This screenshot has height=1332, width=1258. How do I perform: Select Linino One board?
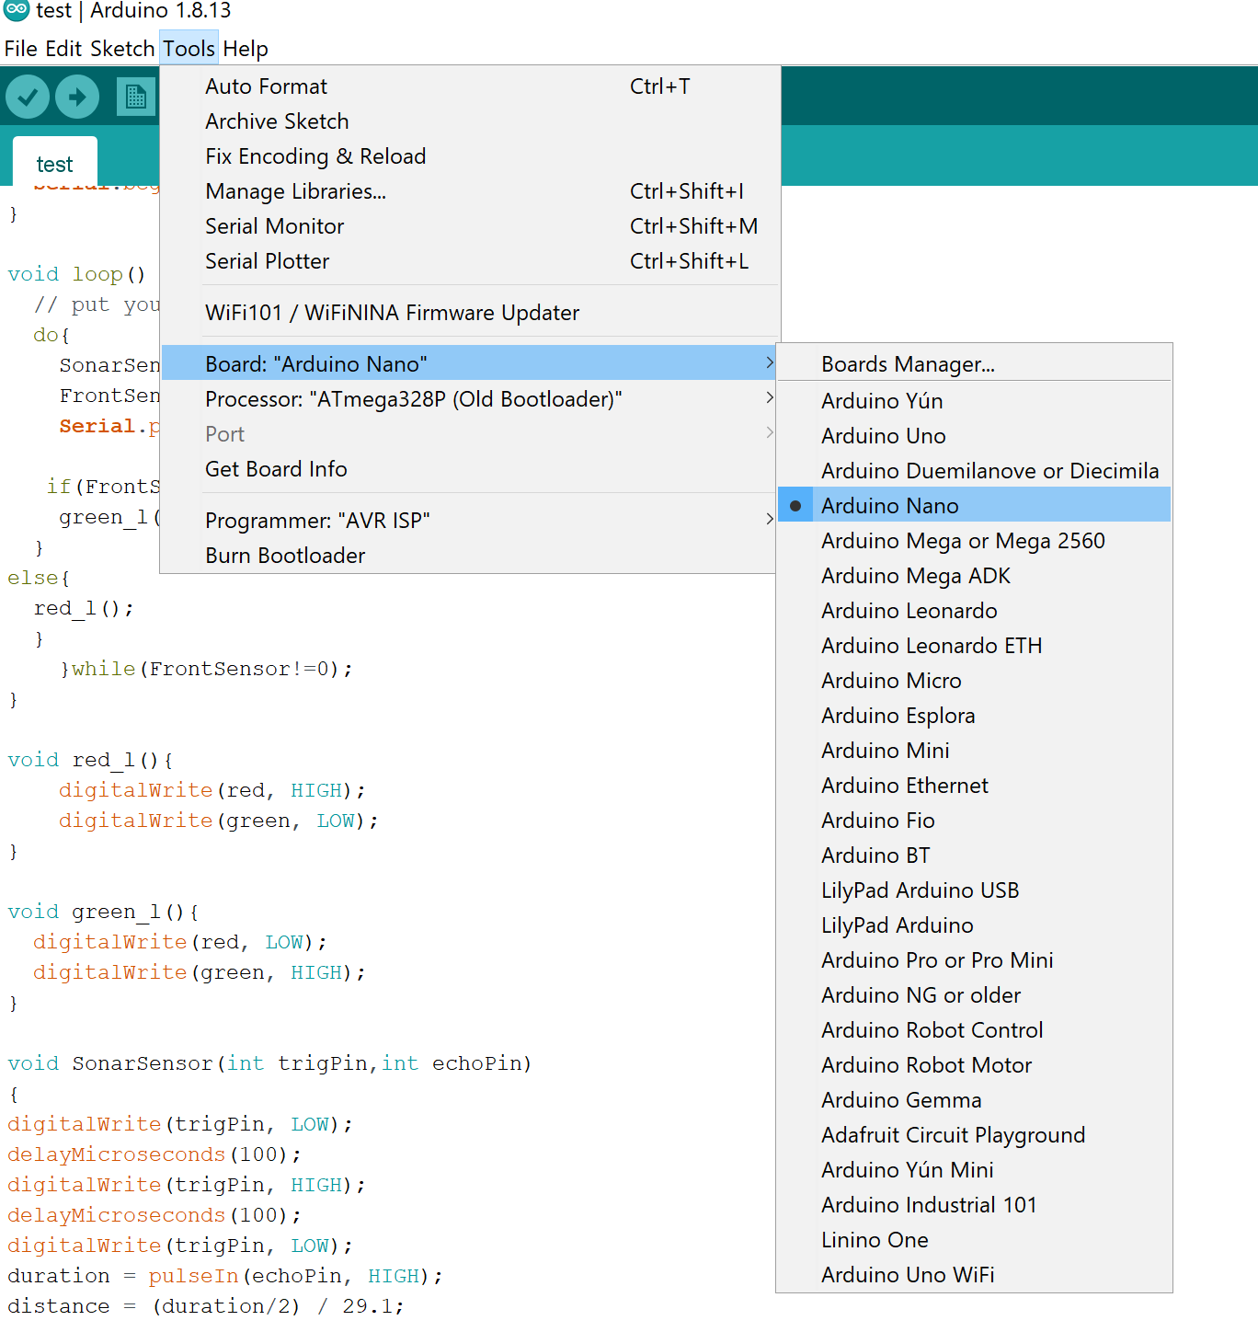(974, 1239)
